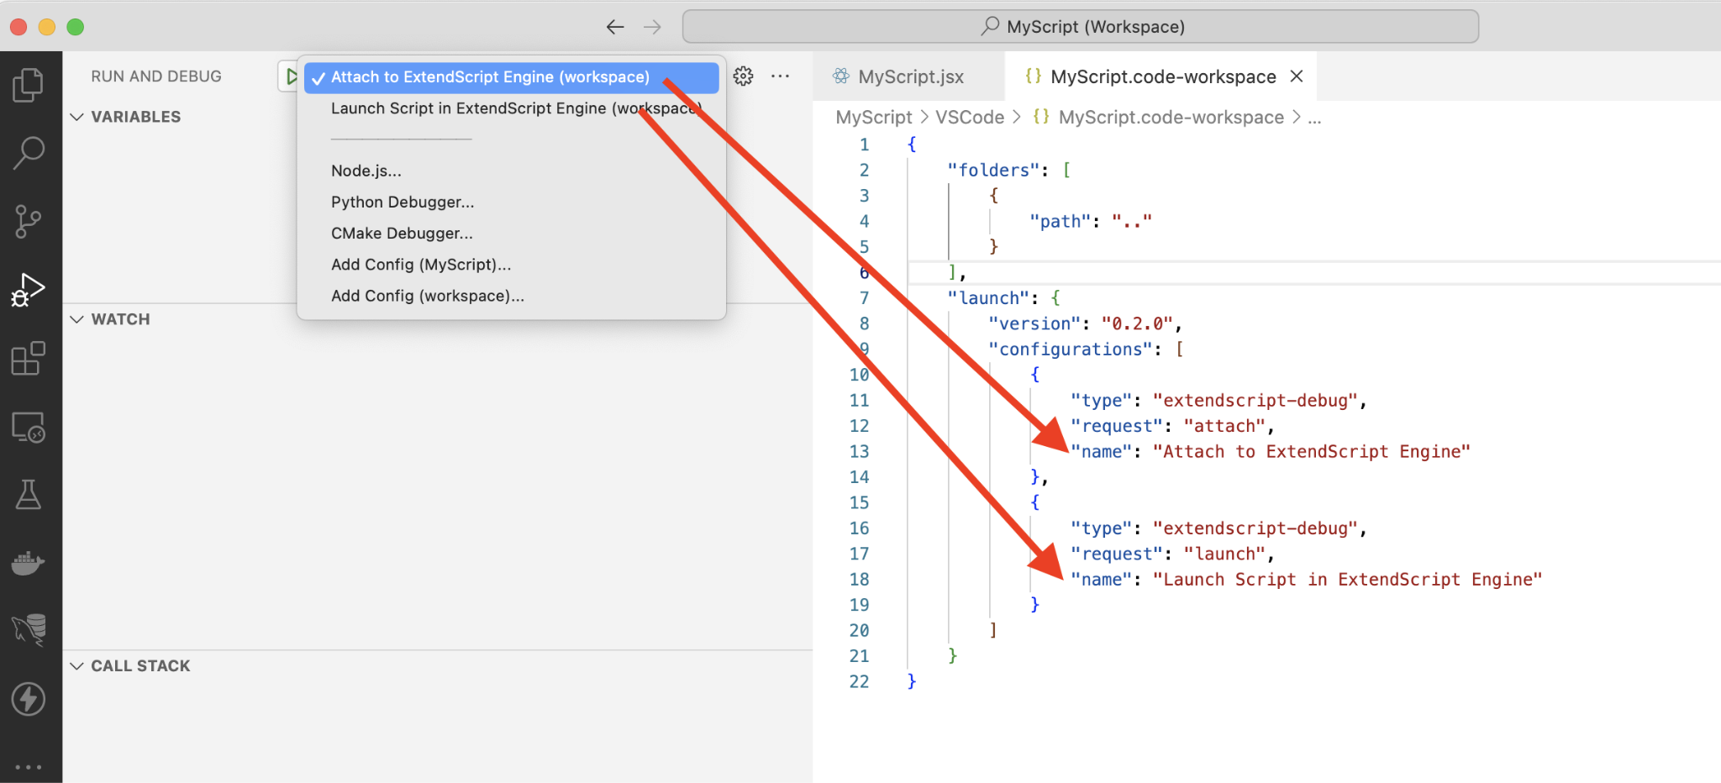This screenshot has width=1721, height=783.
Task: Open the Extensions view
Action: (x=29, y=359)
